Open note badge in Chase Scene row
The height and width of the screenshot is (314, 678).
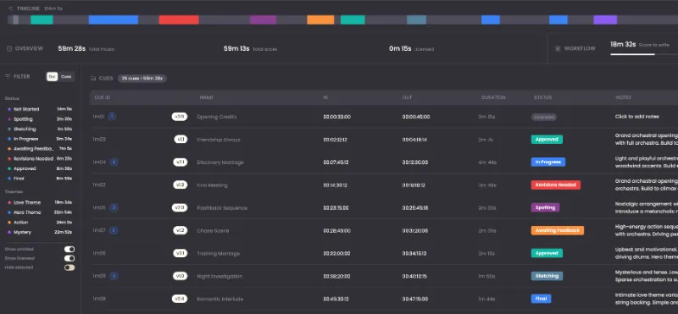click(114, 230)
